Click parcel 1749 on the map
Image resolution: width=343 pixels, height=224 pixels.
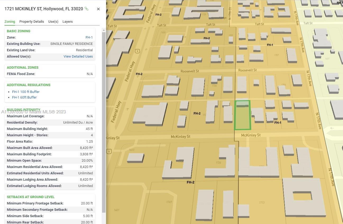tap(169, 202)
